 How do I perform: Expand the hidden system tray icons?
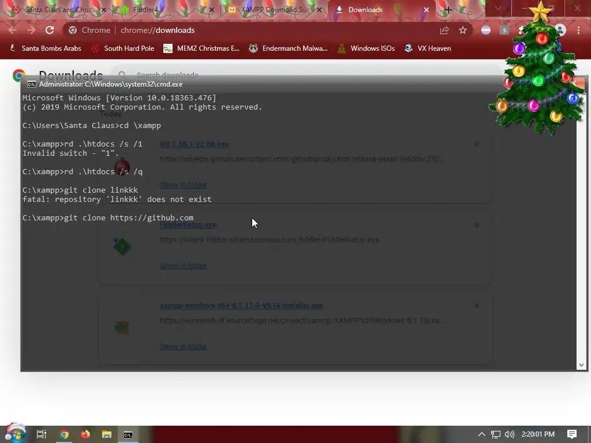482,434
